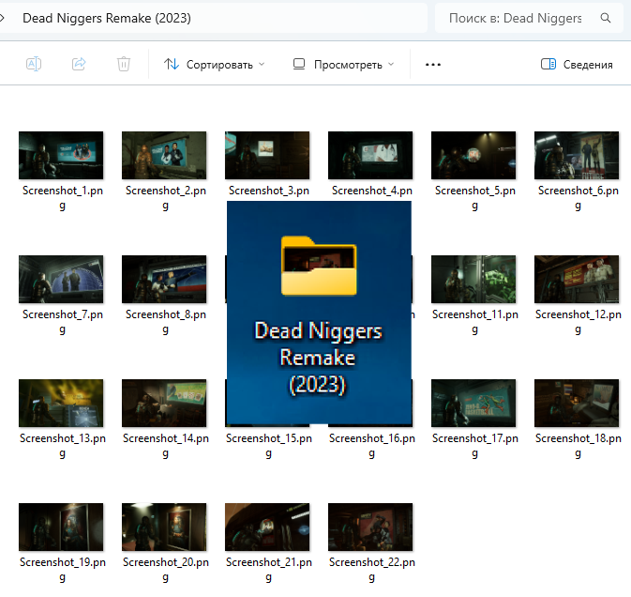631x597 pixels.
Task: Open the three-dot more options menu
Action: pos(432,65)
